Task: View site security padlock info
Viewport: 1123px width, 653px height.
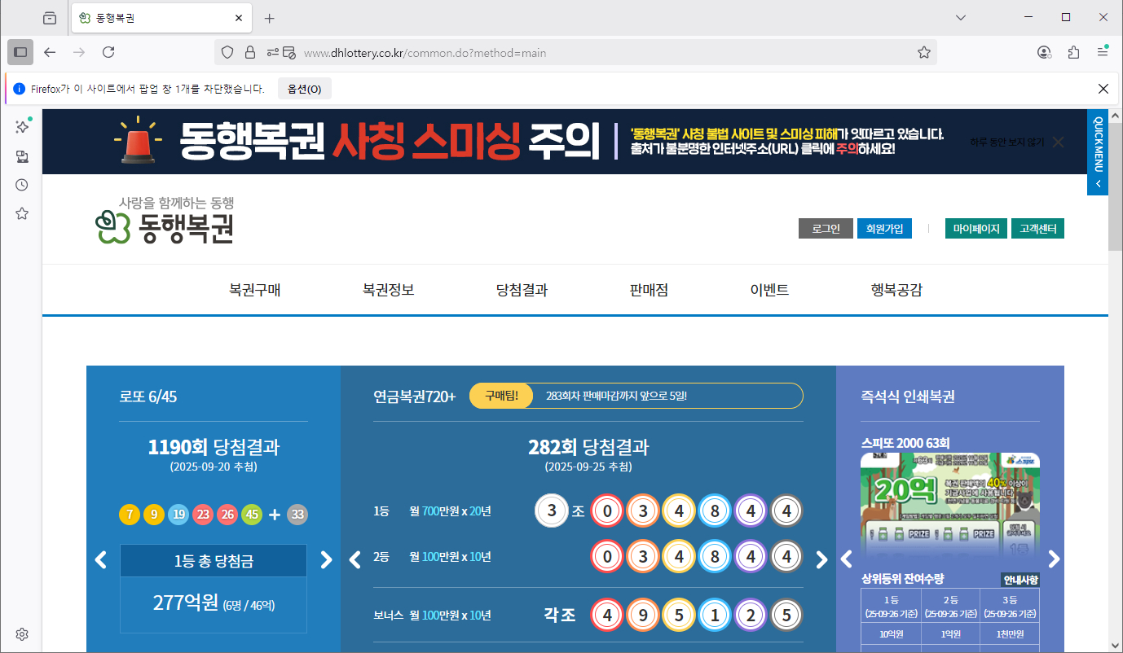Action: tap(250, 52)
